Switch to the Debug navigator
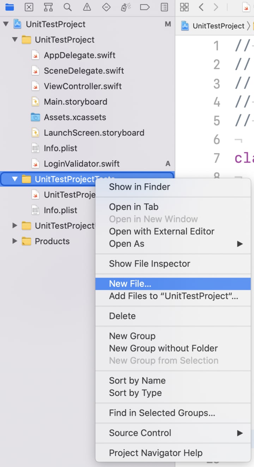Viewport: 254px width, 467px height. coord(126,7)
